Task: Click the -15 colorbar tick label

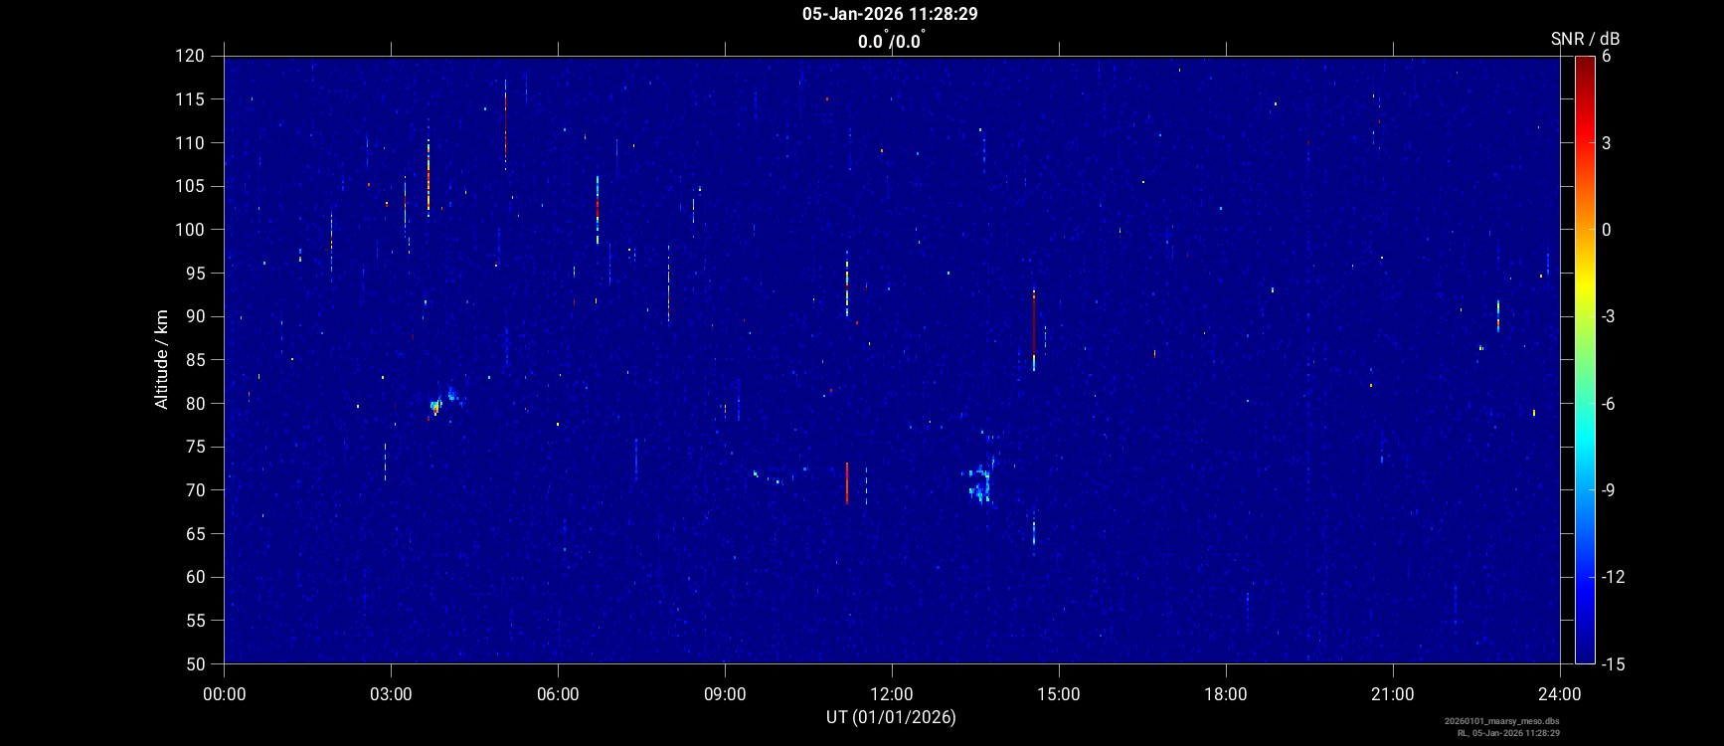Action: pos(1613,663)
